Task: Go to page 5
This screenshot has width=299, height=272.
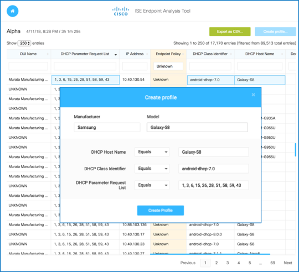Action: click(x=250, y=263)
